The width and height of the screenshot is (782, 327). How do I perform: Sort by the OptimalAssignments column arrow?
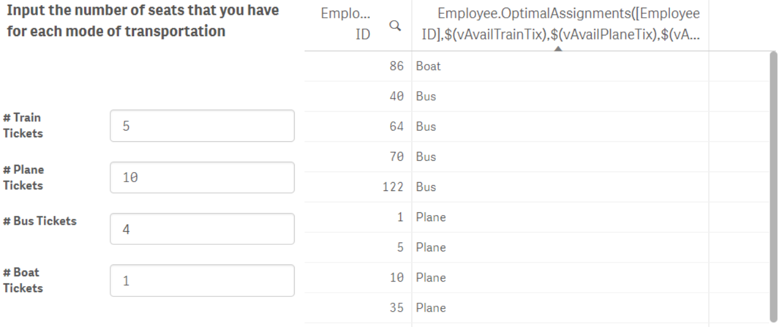point(557,48)
